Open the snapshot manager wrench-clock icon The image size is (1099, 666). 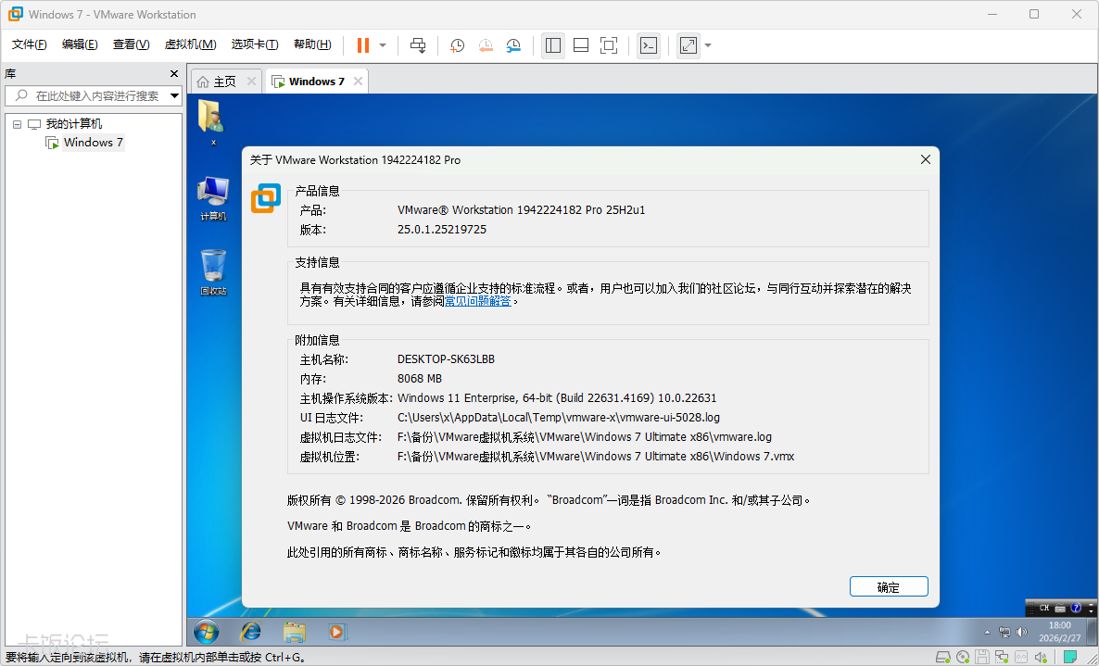click(x=513, y=44)
